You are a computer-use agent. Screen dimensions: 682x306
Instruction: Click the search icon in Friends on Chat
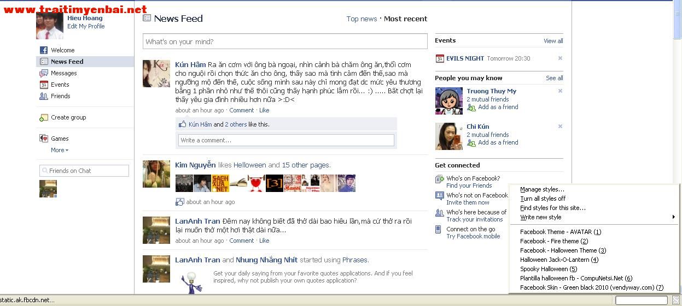pyautogui.click(x=45, y=171)
